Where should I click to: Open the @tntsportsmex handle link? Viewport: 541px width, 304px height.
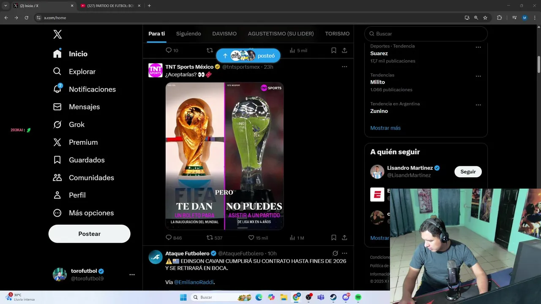point(241,67)
